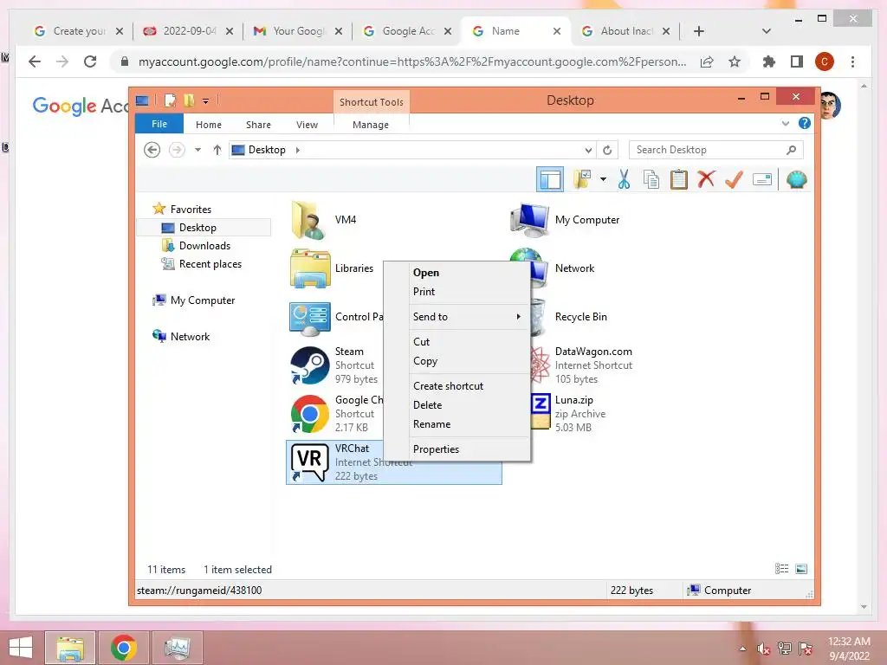Open recent locations dropdown beside forward arrow
The width and height of the screenshot is (887, 665).
pyautogui.click(x=197, y=150)
